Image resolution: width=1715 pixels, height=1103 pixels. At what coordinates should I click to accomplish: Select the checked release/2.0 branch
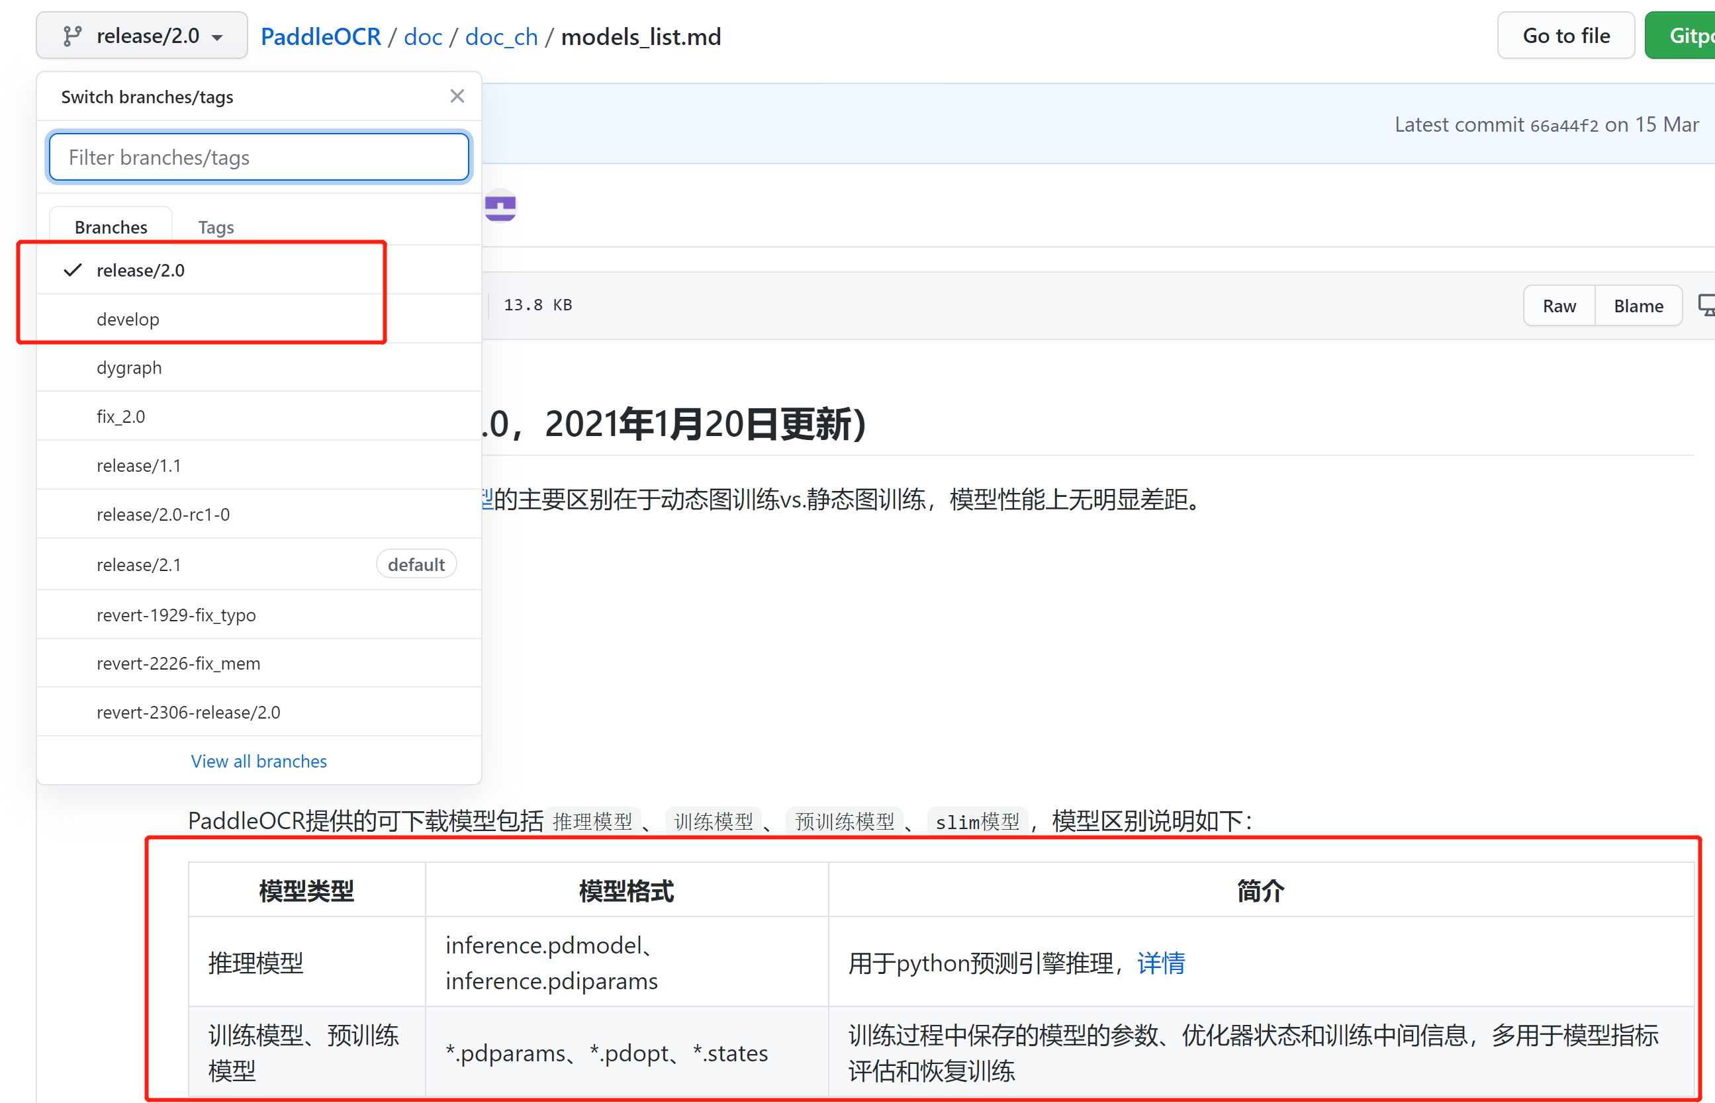pos(140,270)
